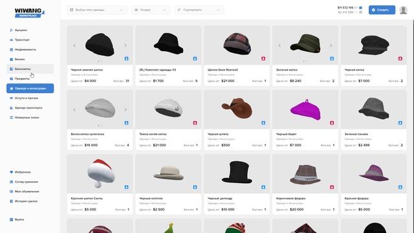The width and height of the screenshot is (414, 233).
Task: Click female badge on magenta beret card
Action: point(332,123)
